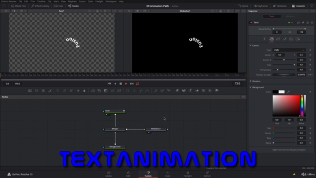Click the Position on path slider
Screen dimensions: 316x178
(284, 75)
